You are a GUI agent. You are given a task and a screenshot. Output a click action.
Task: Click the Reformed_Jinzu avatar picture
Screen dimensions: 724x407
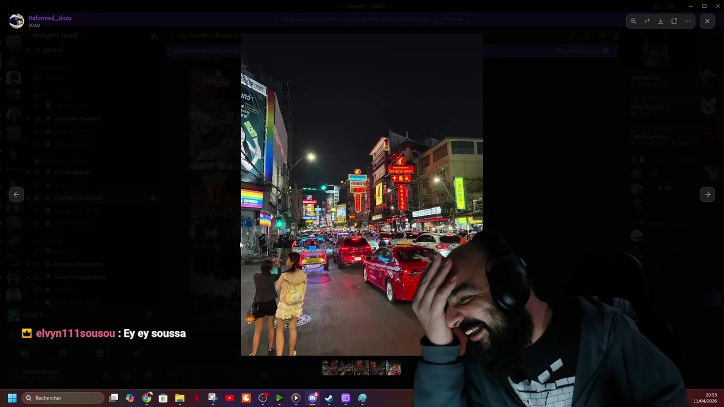click(16, 21)
